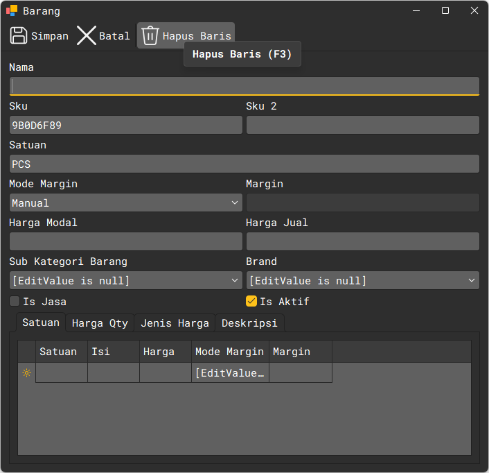Click the Barang app icon in title bar

coord(12,11)
